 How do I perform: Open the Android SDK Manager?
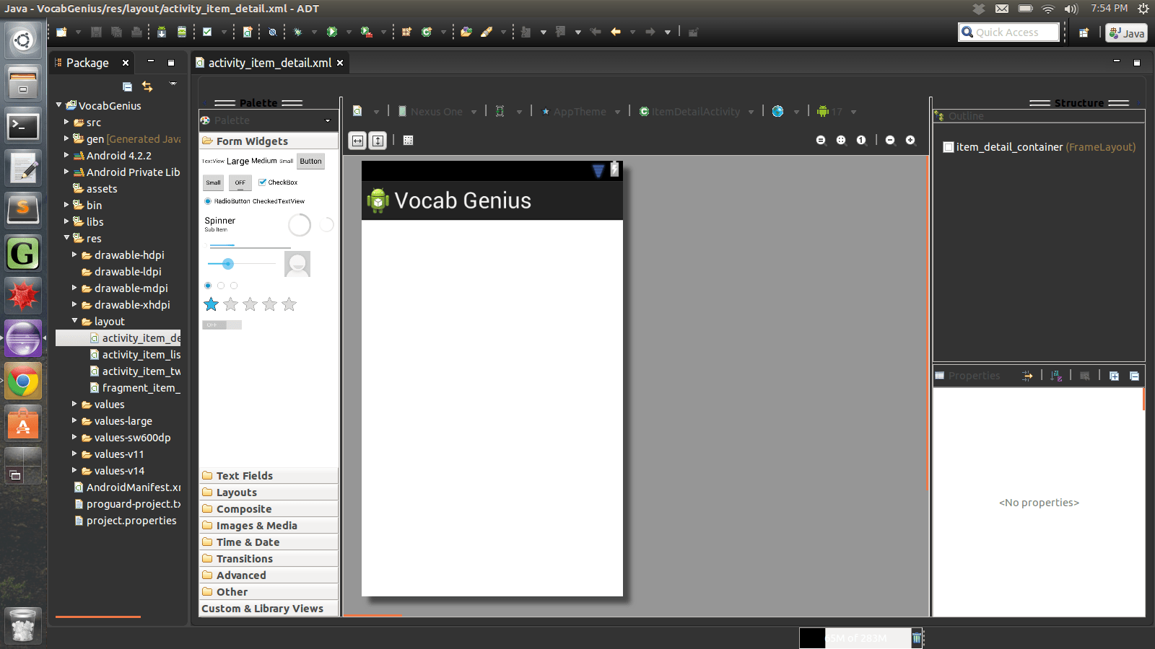pos(162,32)
